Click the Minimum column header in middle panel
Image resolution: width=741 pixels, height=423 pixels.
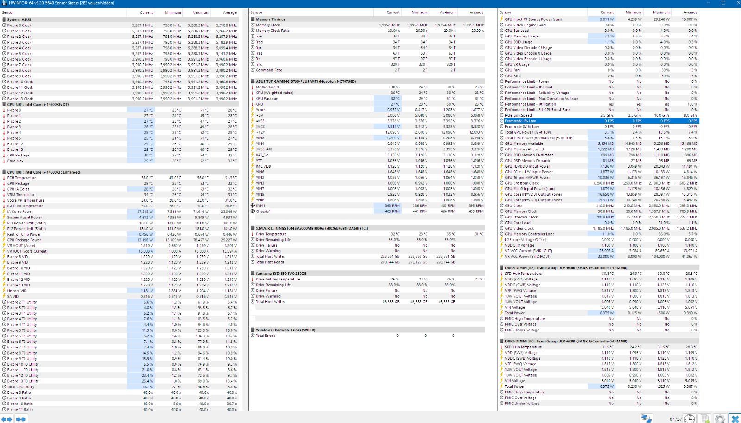pos(415,12)
